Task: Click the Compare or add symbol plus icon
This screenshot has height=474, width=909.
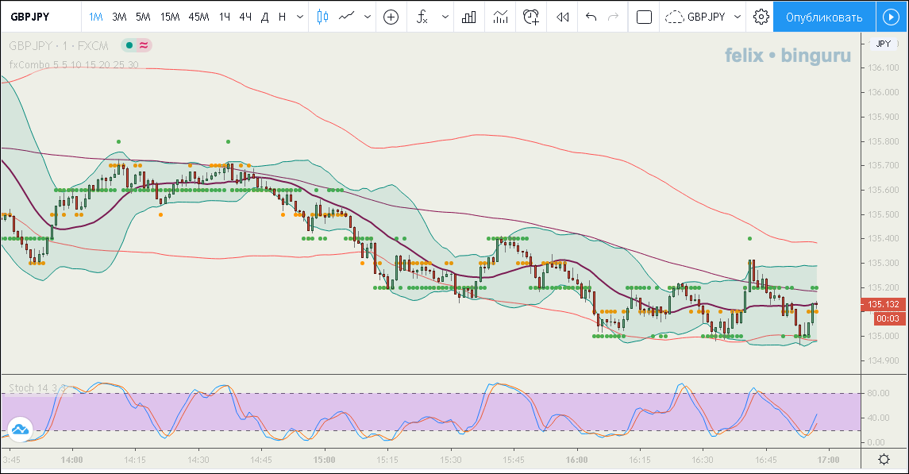Action: (390, 17)
